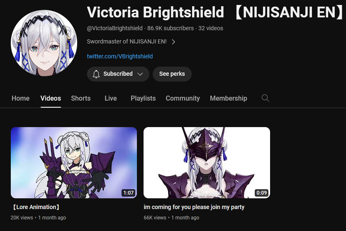Click Victoria Brightshield's channel avatar
The width and height of the screenshot is (346, 231).
click(x=44, y=43)
